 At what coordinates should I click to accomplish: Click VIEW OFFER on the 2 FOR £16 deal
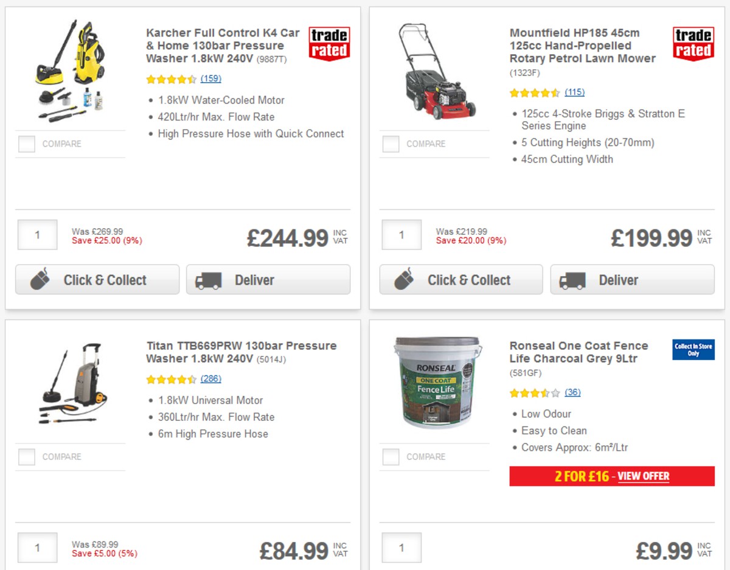[x=643, y=476]
